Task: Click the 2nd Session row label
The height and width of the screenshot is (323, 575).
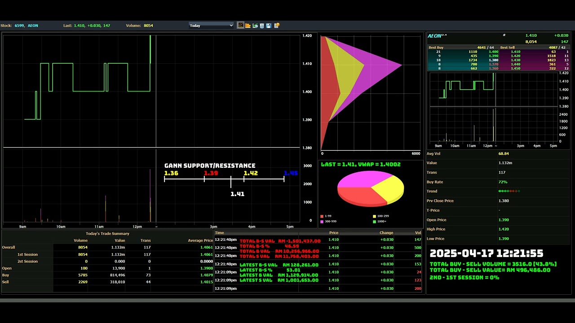Action: 27,262
